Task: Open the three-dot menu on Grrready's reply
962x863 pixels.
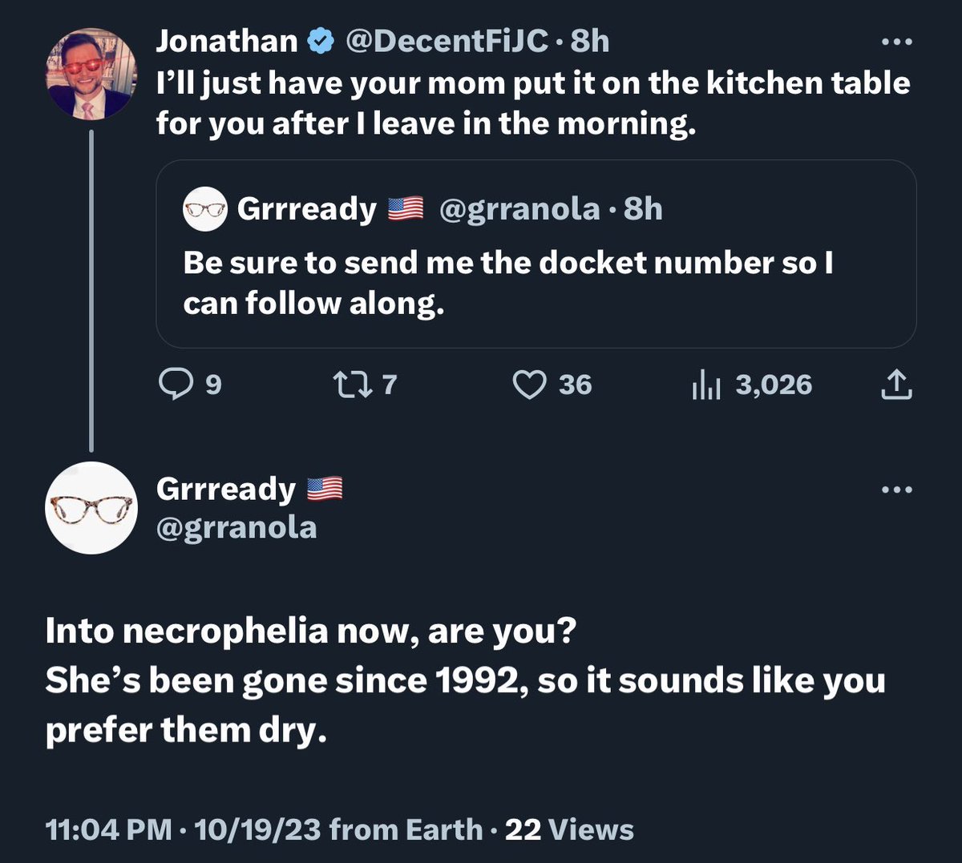Action: pos(896,490)
